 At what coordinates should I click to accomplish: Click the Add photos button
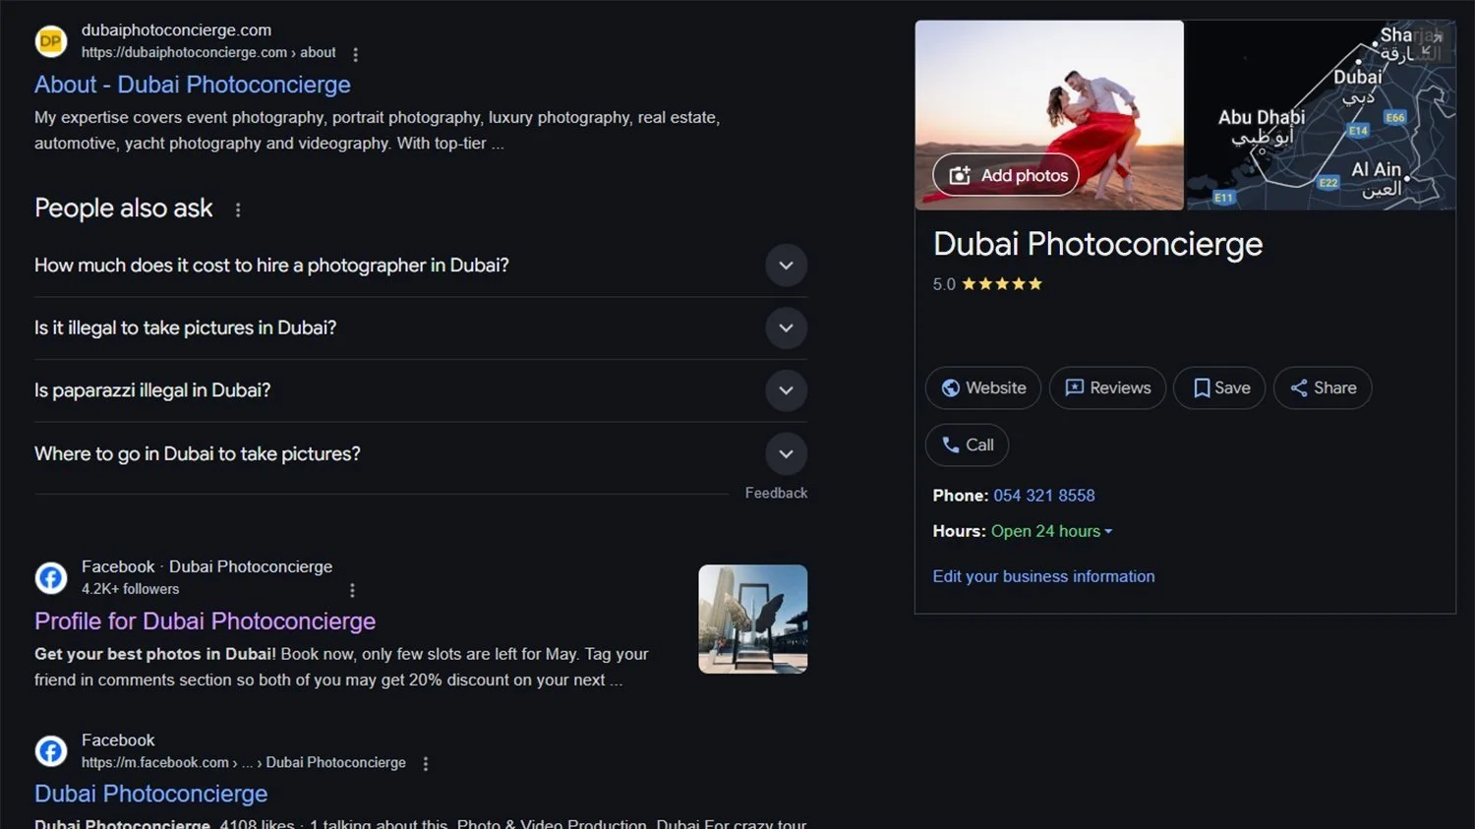click(x=1006, y=175)
